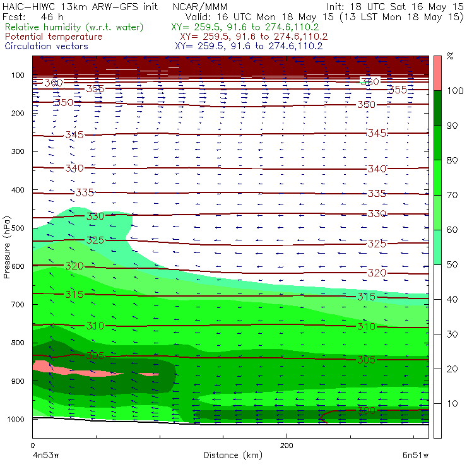This screenshot has width=467, height=467.
Task: Click the 100 hPa pressure axis label
Action: pos(18,75)
